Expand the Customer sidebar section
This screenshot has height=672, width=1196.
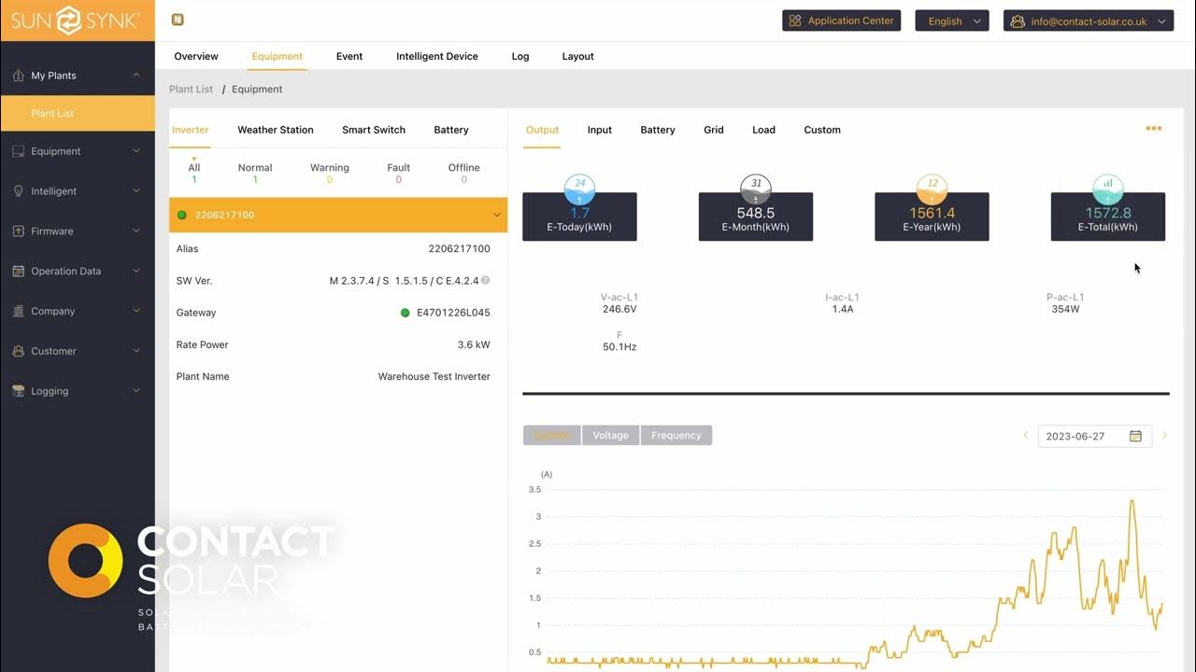pos(136,352)
